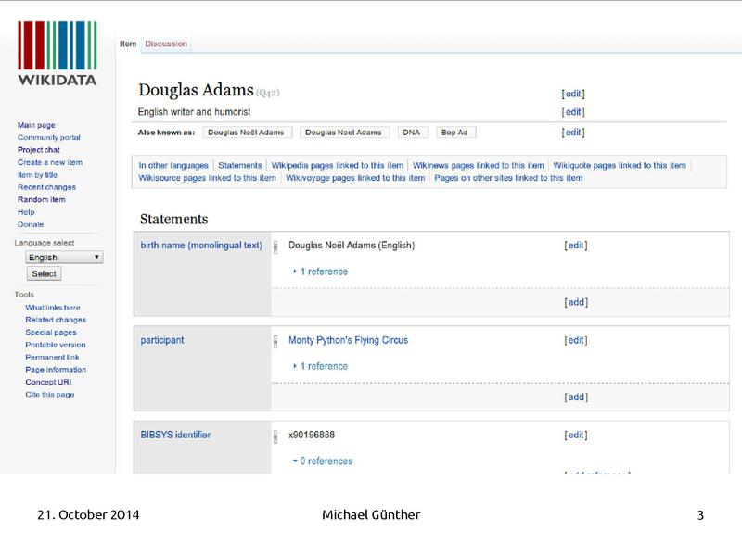Load a Random item
Viewport: 742px width, 556px height.
pyautogui.click(x=42, y=199)
